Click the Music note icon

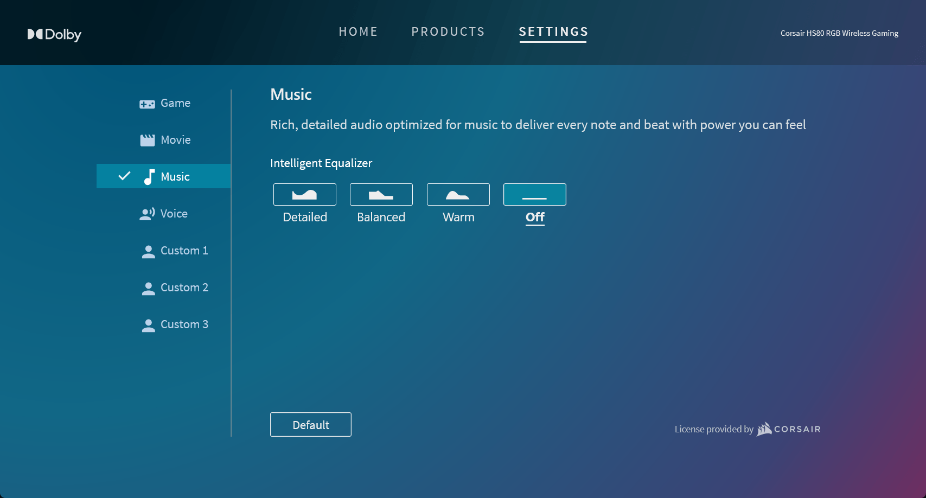pos(149,177)
